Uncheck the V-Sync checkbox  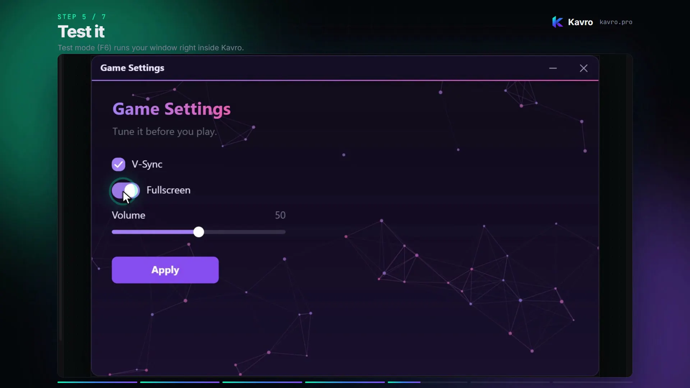tap(118, 164)
